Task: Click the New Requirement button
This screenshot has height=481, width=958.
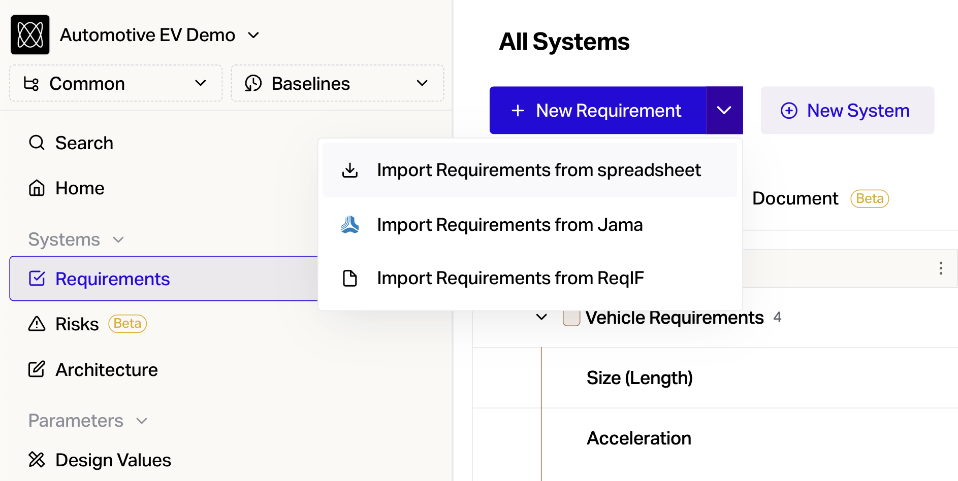Action: (598, 111)
